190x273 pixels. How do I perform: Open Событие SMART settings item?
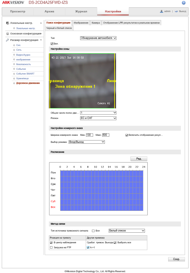25,74
